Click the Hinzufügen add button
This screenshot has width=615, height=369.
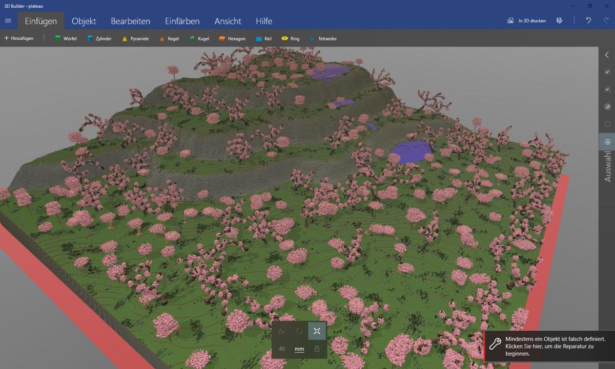point(19,38)
